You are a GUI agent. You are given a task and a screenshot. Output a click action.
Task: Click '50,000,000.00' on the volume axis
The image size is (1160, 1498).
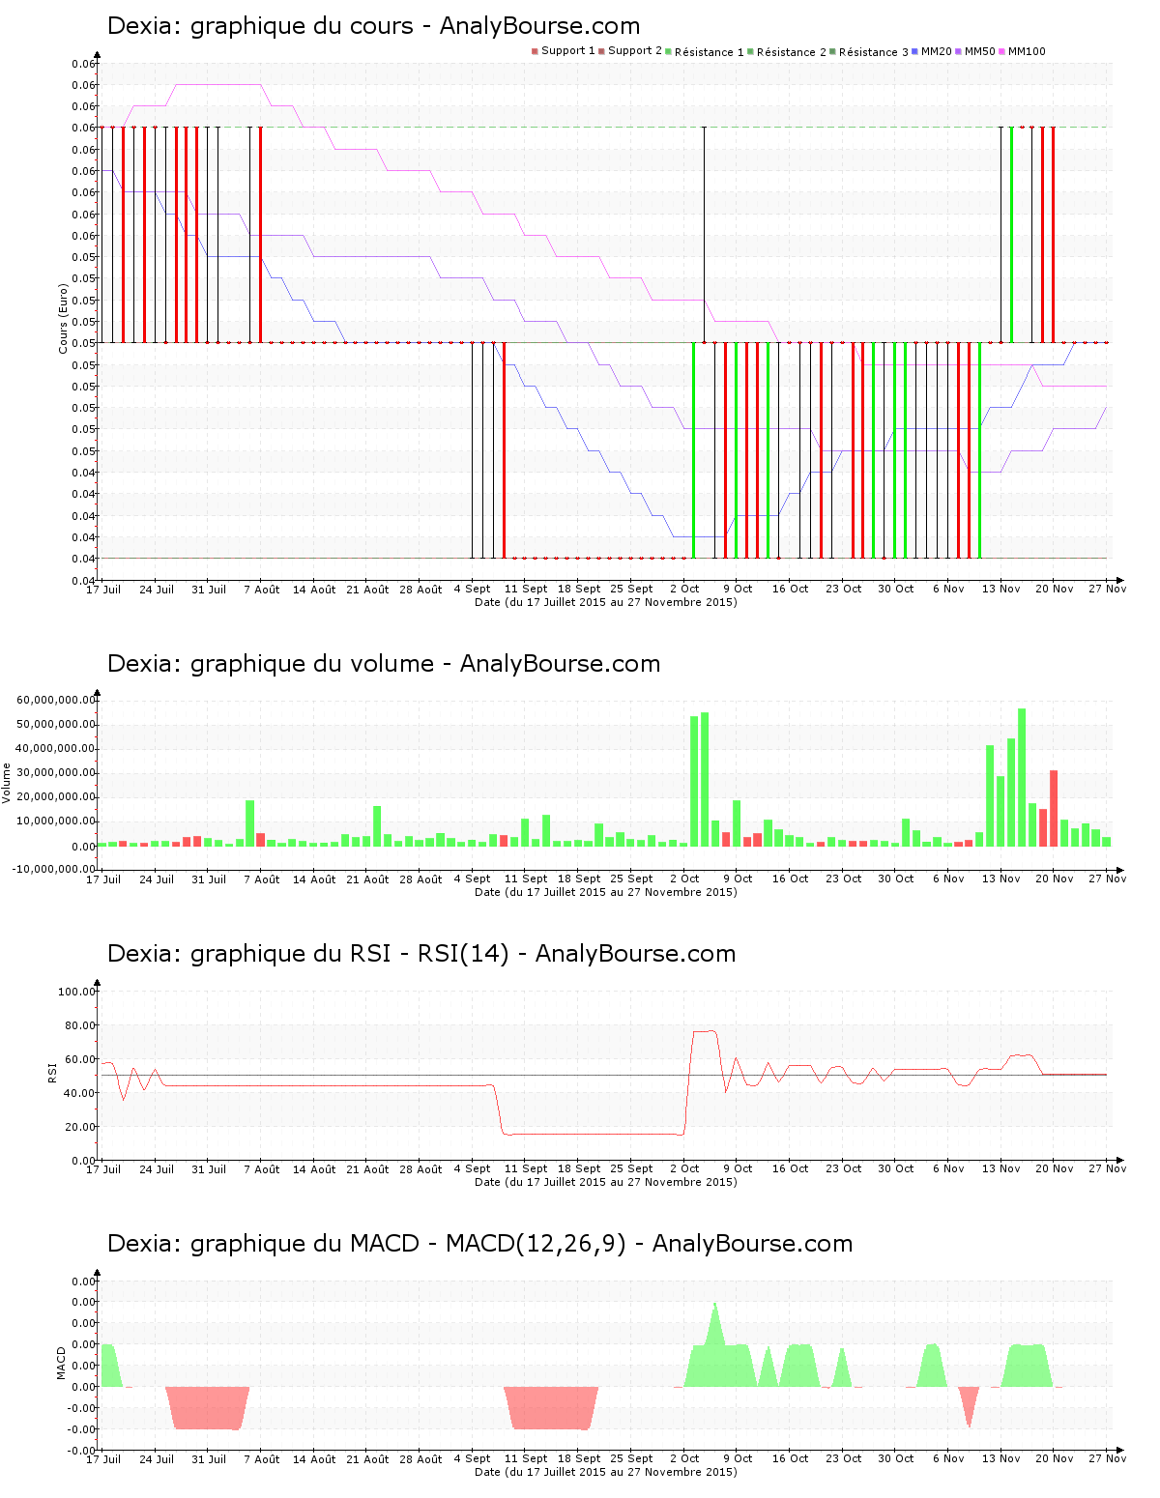tap(56, 724)
